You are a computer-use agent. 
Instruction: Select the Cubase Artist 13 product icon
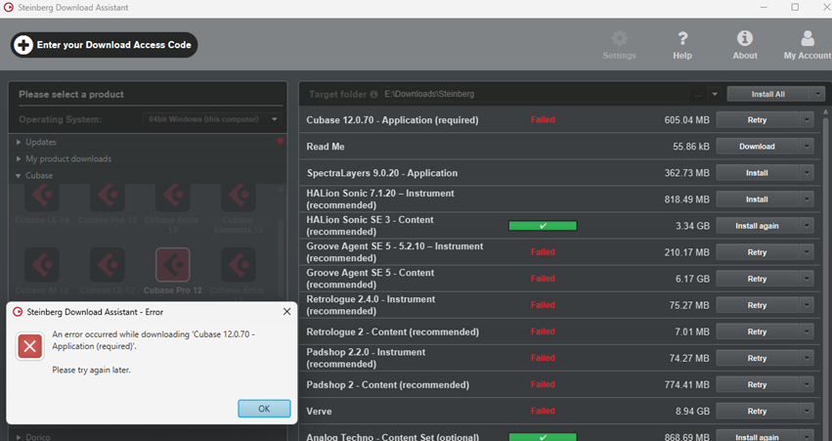(172, 196)
